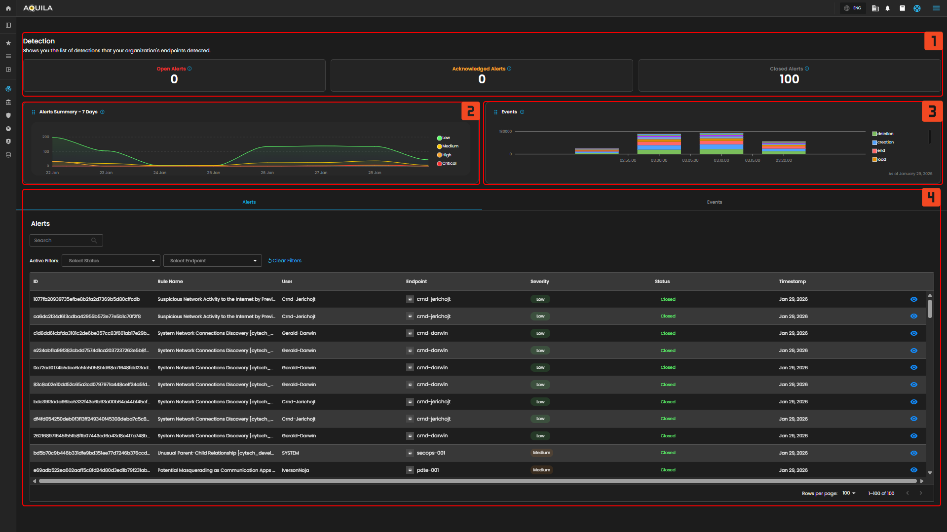Click the database icon in the sidebar

click(x=8, y=155)
